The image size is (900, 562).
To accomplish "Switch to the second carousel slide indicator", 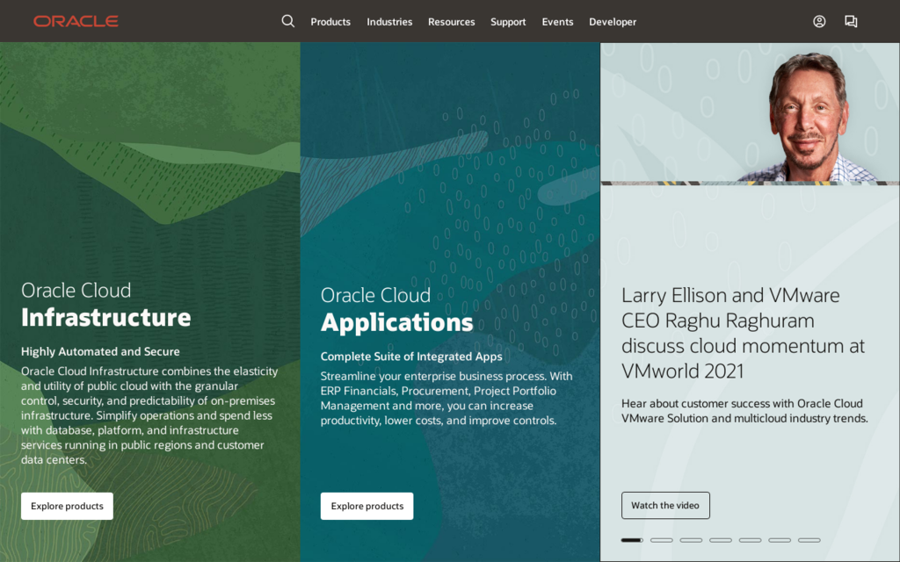I will 662,540.
